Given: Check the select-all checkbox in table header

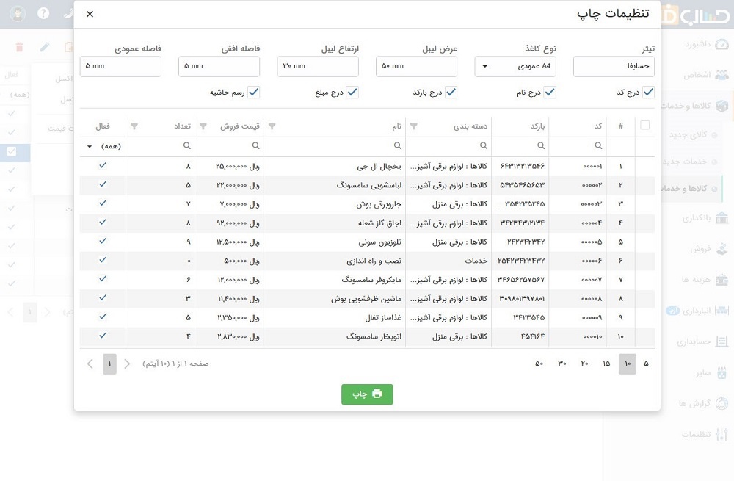Looking at the screenshot, I should tap(644, 125).
